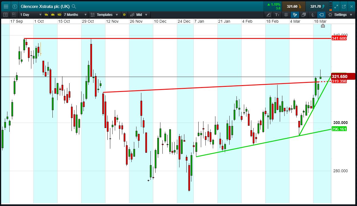
Task: Open the hamburger main menu
Action: click(6, 6)
